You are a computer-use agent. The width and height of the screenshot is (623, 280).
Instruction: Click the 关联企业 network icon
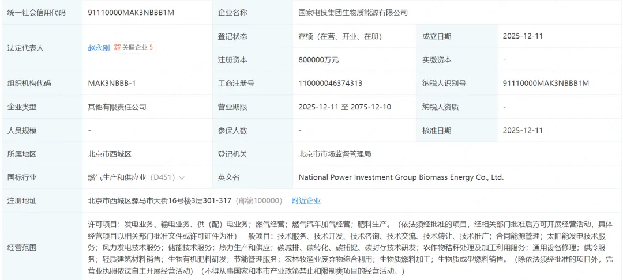[117, 48]
